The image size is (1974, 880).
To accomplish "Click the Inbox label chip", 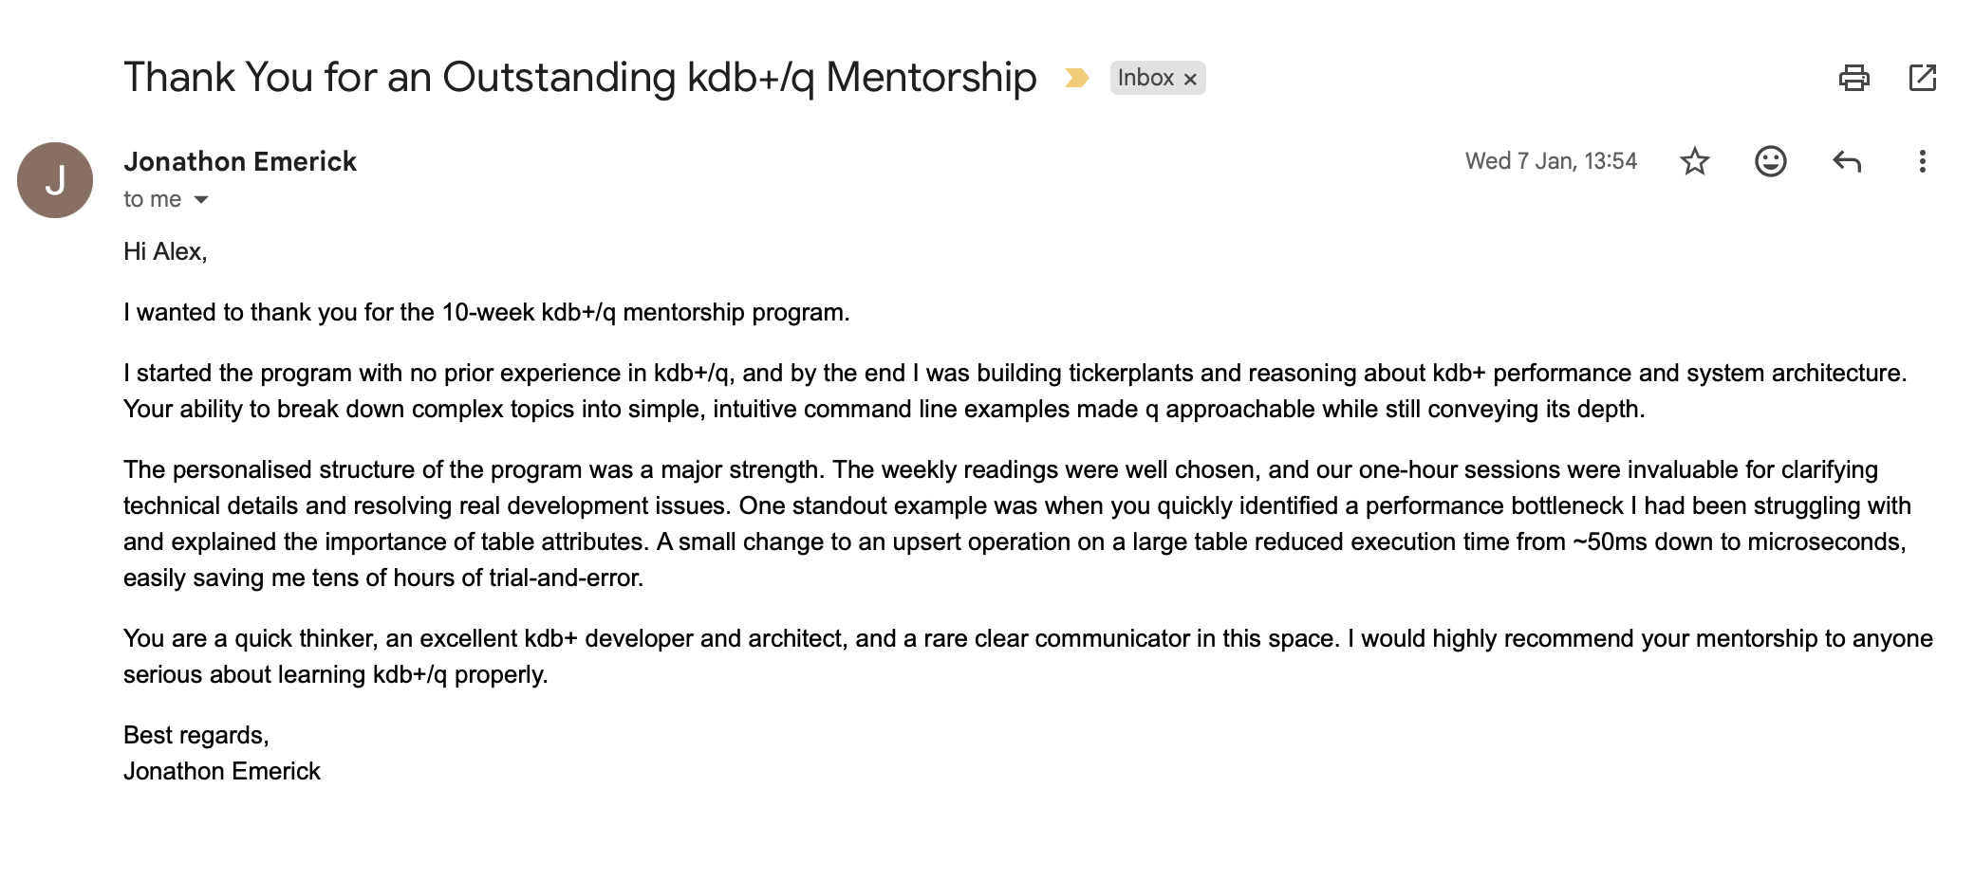I will [x=1145, y=78].
